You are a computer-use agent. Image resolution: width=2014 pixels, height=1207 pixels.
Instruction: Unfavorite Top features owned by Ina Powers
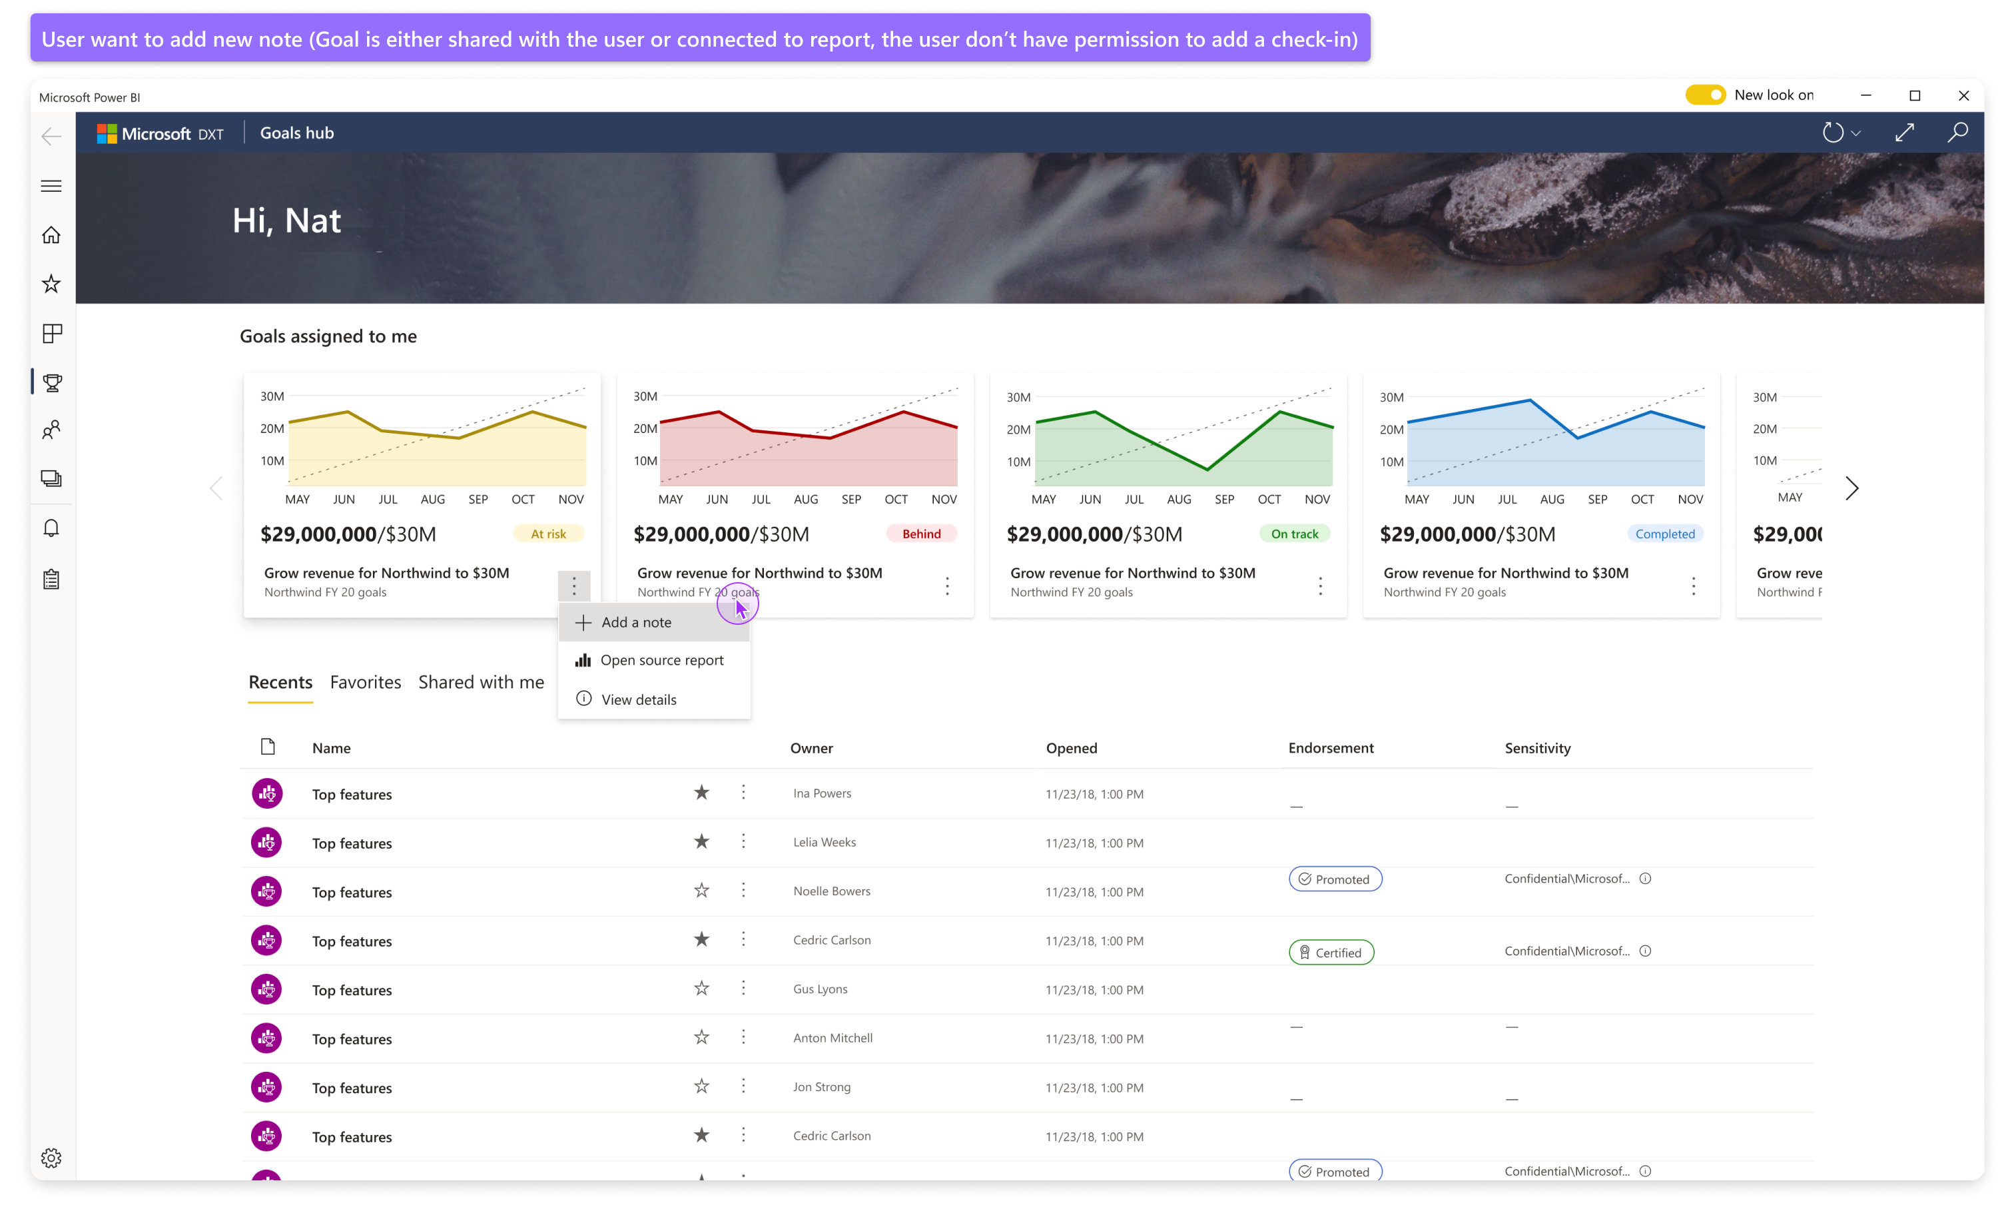tap(702, 793)
